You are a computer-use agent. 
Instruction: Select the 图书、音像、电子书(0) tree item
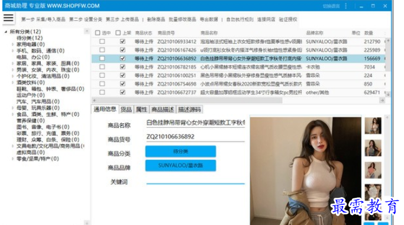[x=43, y=127]
